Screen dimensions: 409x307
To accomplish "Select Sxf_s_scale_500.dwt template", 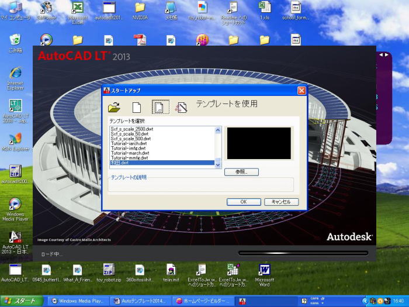I will click(162, 139).
